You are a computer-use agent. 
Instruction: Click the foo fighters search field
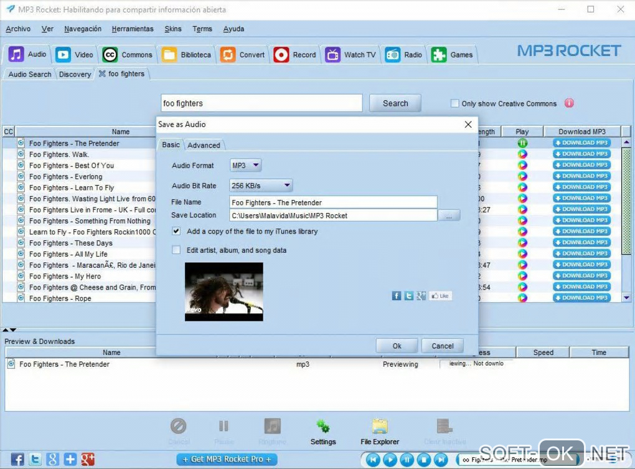click(261, 103)
